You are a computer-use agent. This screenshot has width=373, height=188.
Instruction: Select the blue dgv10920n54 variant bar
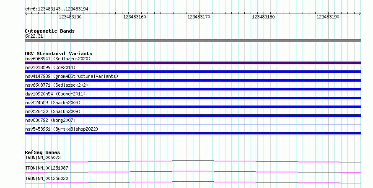point(193,98)
